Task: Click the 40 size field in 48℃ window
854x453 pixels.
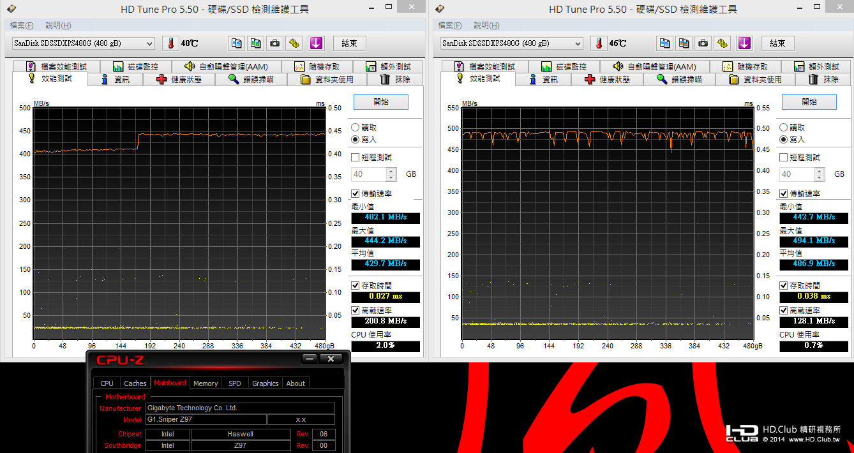Action: pyautogui.click(x=368, y=174)
